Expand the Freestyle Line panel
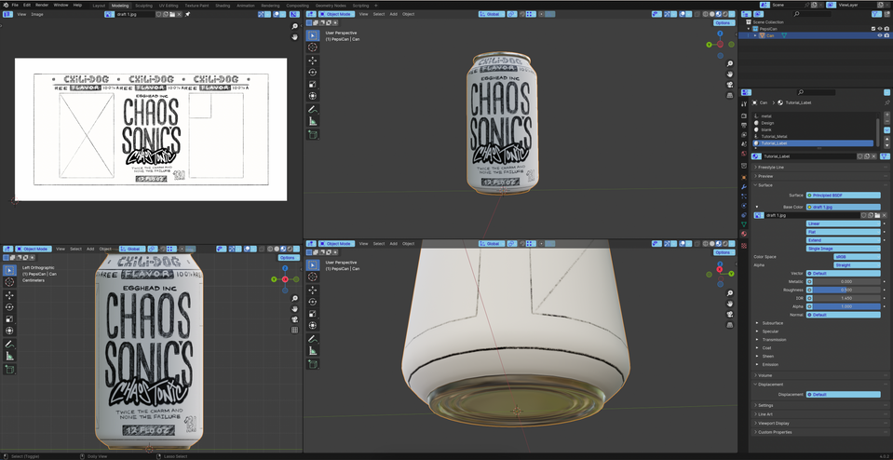This screenshot has width=893, height=460. pos(771,168)
